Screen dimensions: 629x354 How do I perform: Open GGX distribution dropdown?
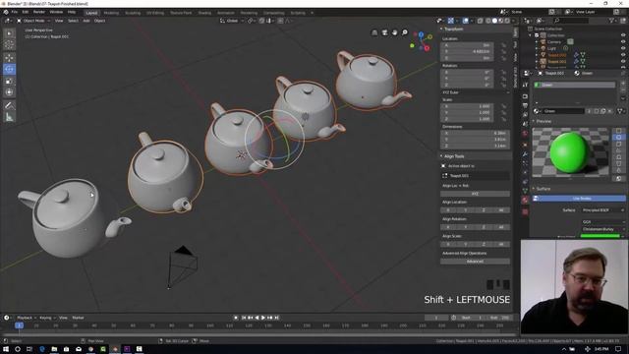(603, 221)
